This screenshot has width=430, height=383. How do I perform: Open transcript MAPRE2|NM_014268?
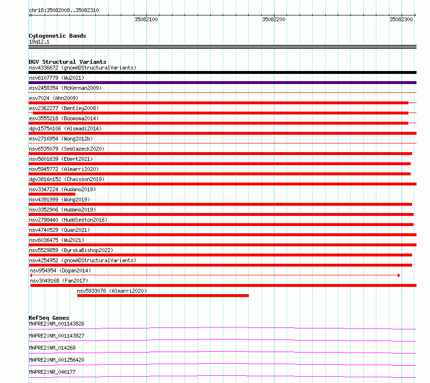52,348
